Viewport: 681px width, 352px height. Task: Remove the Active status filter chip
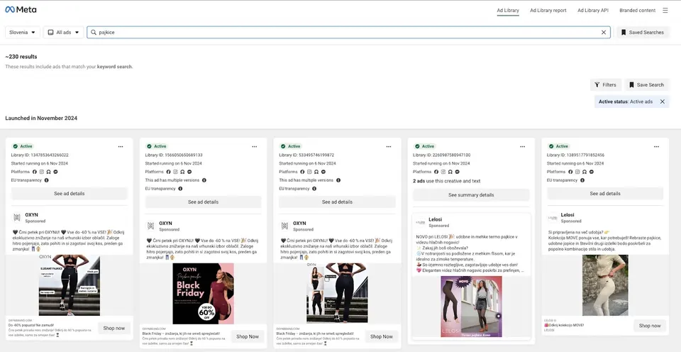663,101
